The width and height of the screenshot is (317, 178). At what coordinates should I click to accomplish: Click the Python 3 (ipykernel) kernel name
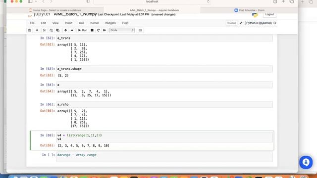click(x=259, y=23)
